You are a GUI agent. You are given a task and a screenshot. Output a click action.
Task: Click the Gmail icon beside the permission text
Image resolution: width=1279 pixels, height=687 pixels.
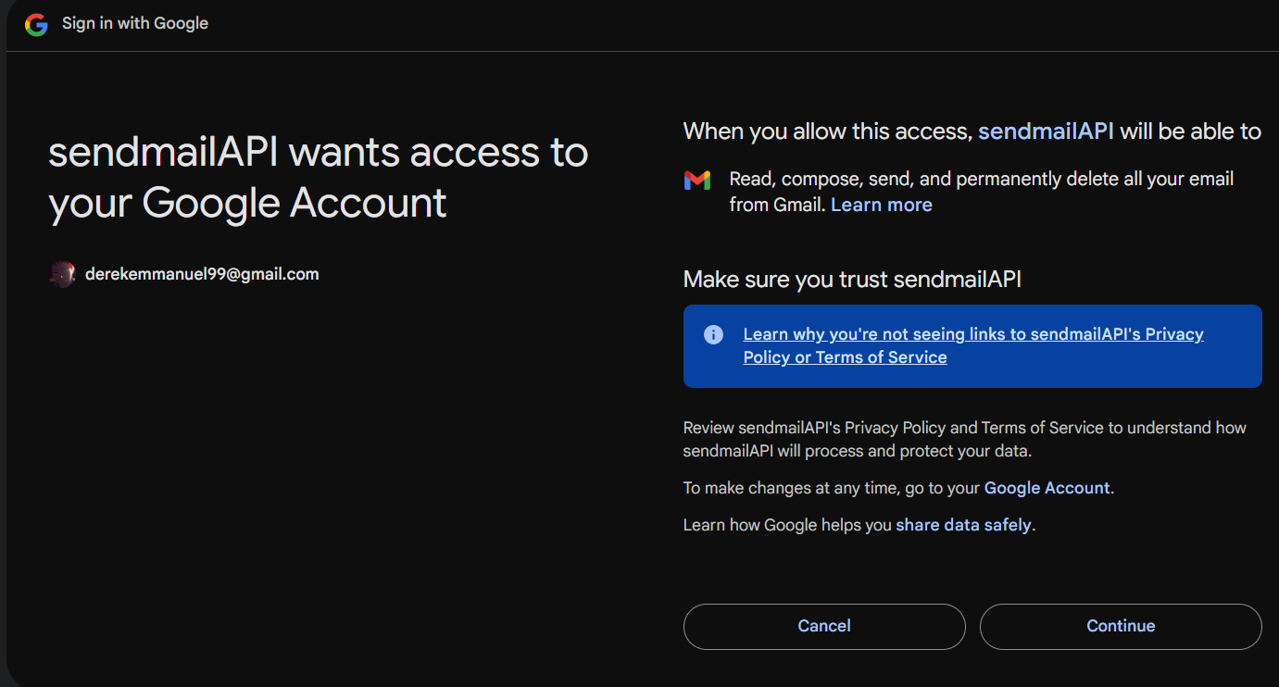pos(697,180)
